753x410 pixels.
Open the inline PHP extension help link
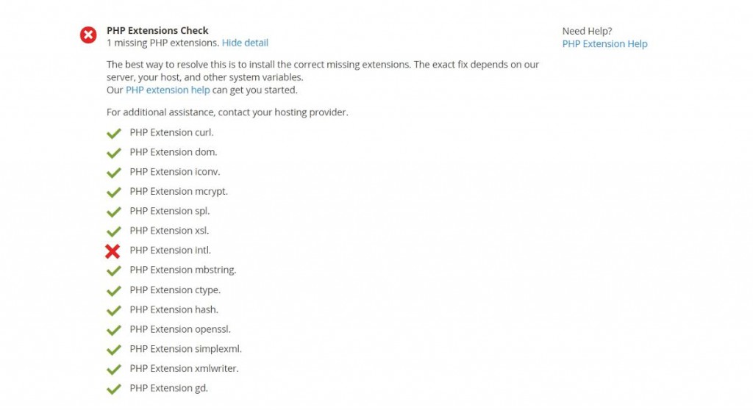click(x=168, y=90)
